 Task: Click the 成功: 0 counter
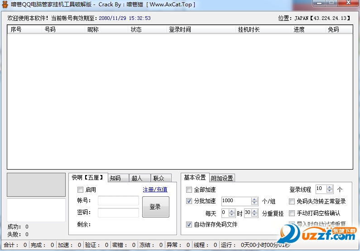click(x=18, y=227)
